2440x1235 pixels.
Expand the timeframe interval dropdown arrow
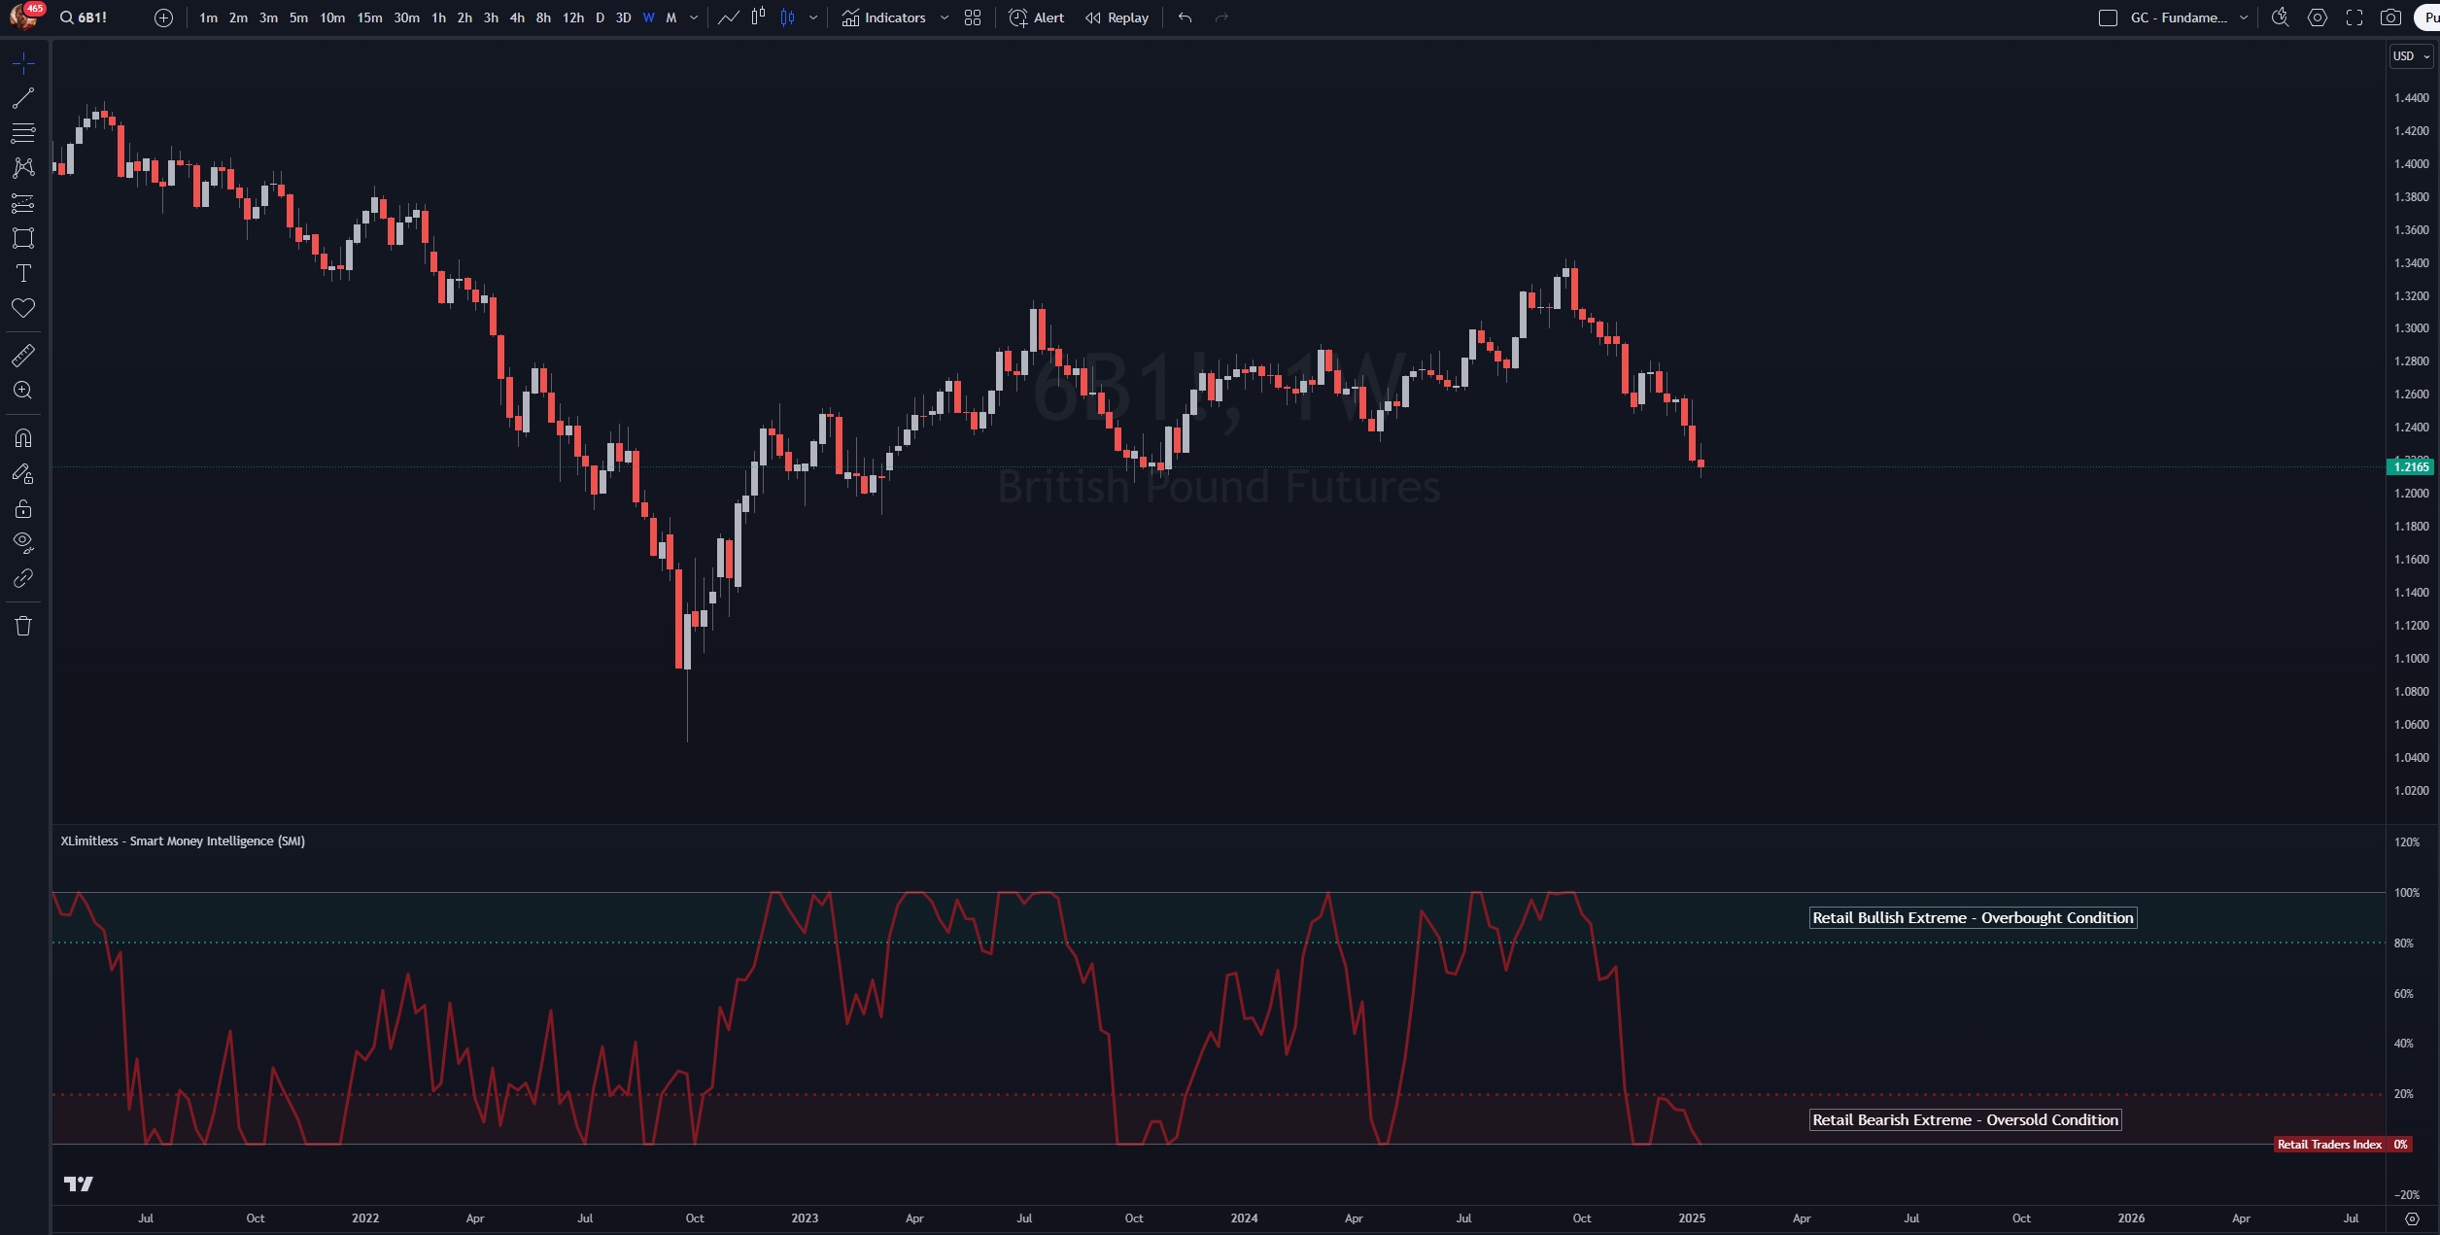[x=694, y=17]
